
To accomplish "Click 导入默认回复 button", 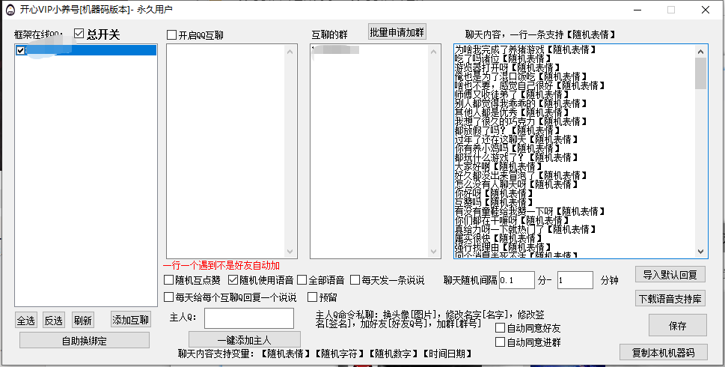I will tap(670, 274).
